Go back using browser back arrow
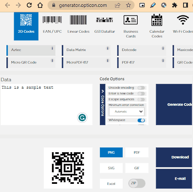This screenshot has width=193, height=192. click(x=7, y=6)
